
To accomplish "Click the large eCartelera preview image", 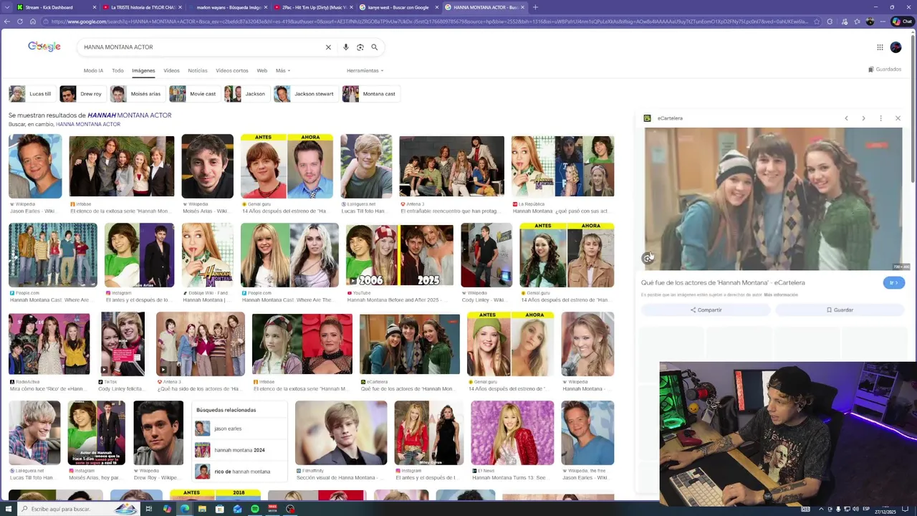I will click(774, 199).
